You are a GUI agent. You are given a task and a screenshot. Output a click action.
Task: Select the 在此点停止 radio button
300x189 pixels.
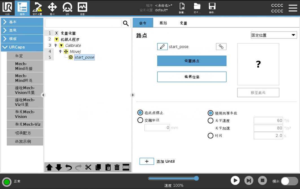(140, 112)
